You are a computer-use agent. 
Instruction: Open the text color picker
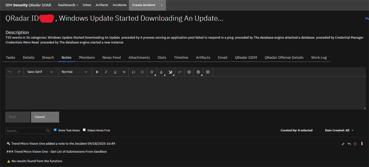coord(161,72)
